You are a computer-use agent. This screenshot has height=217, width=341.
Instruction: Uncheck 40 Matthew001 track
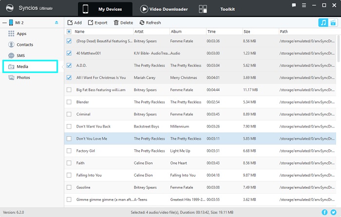click(x=69, y=53)
